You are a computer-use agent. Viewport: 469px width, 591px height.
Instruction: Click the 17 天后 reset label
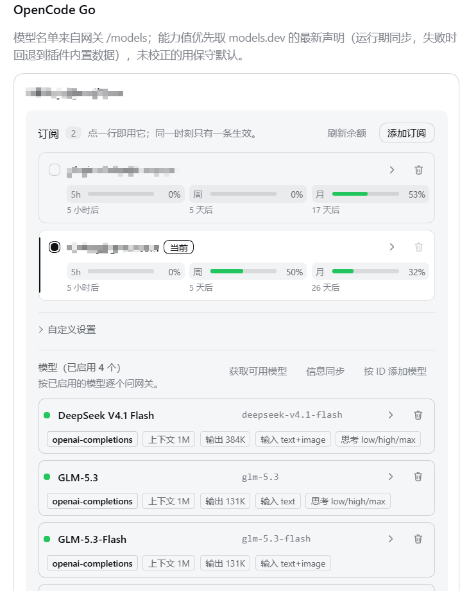click(x=325, y=210)
